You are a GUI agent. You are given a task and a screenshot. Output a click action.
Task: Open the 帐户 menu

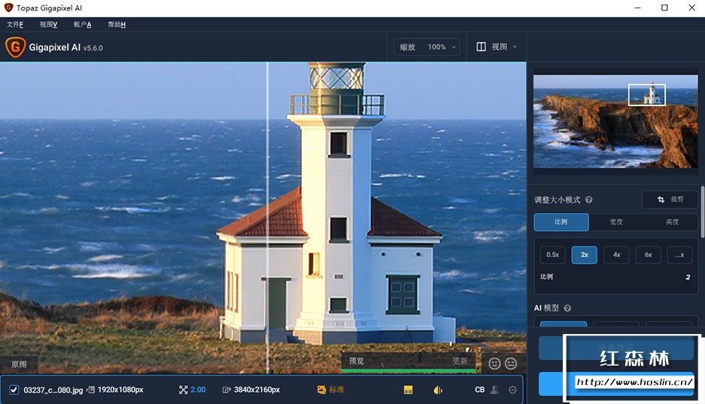click(82, 24)
